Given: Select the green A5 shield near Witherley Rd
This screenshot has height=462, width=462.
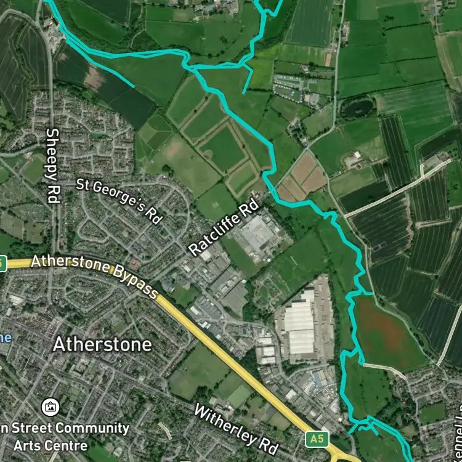Looking at the screenshot, I should coord(317,439).
